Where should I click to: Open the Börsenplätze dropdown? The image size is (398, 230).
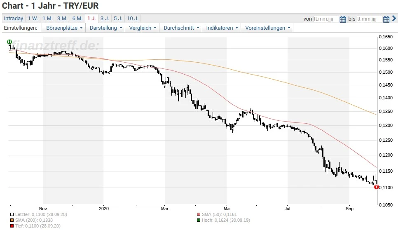(64, 28)
